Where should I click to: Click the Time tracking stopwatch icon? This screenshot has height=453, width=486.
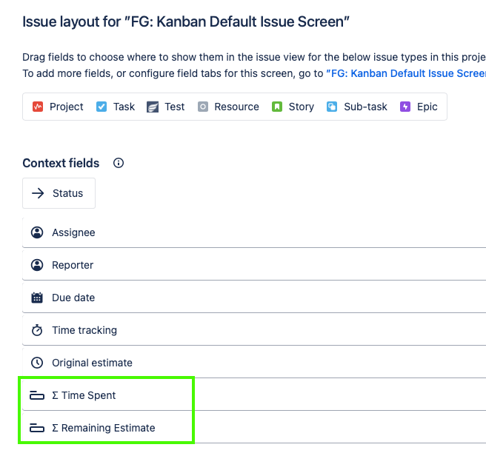pyautogui.click(x=37, y=330)
